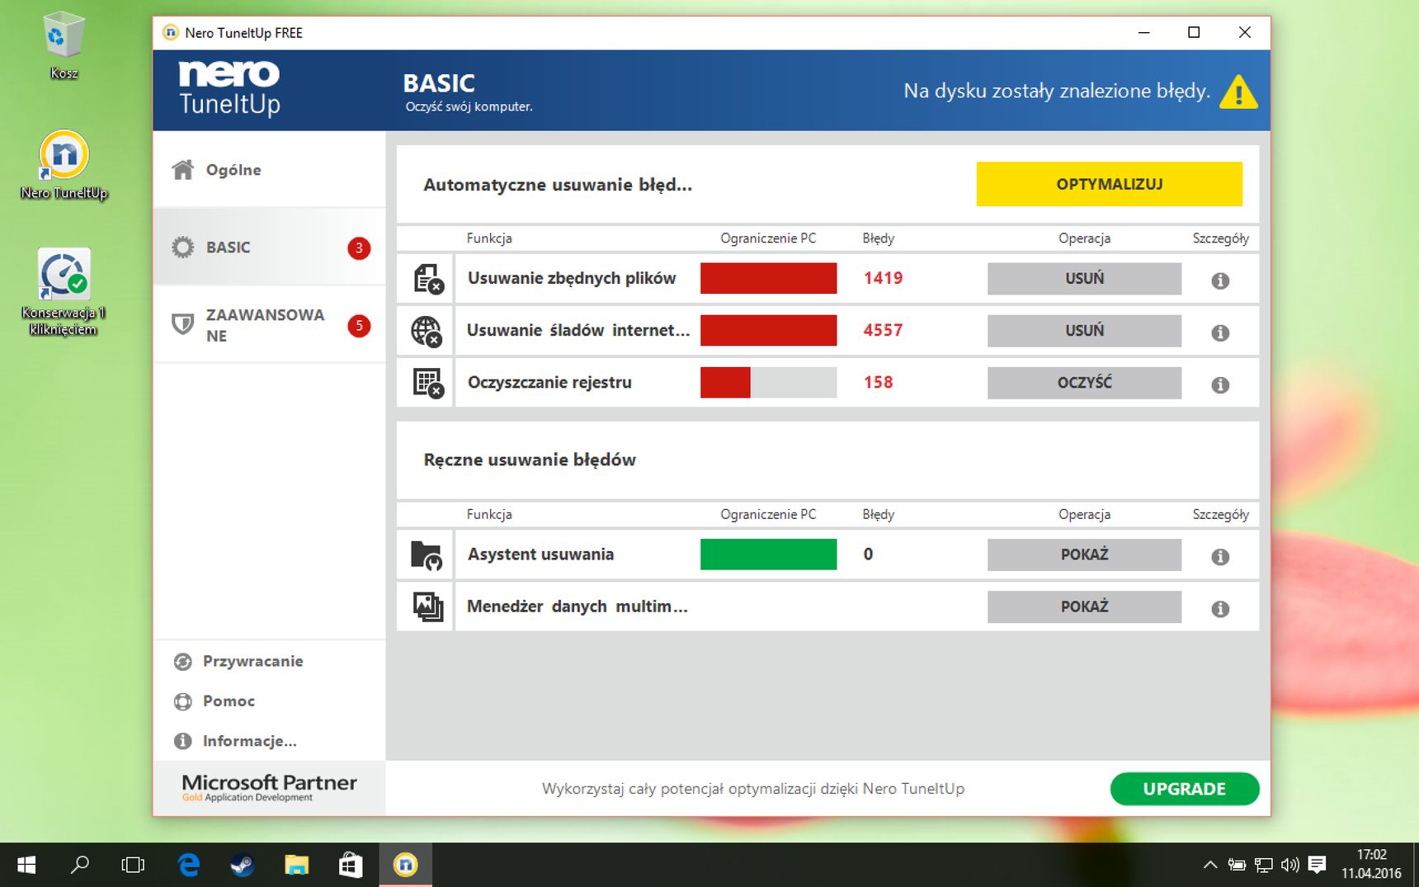
Task: Open volume control in system tray
Action: [1289, 865]
